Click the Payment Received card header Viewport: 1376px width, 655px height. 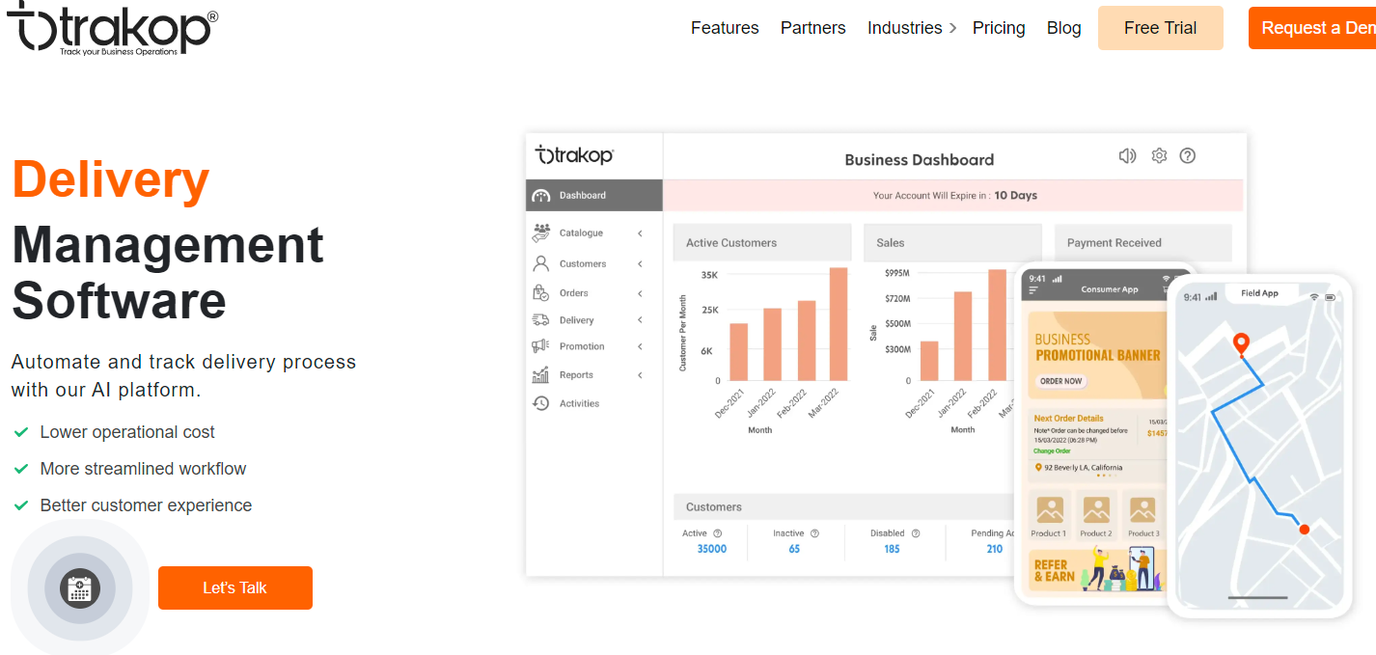click(1142, 243)
